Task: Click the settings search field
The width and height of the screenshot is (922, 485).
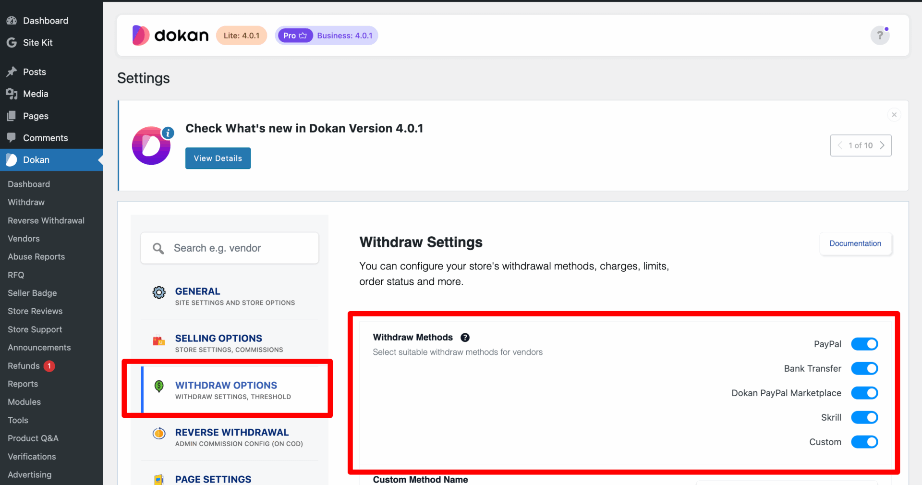Action: [x=230, y=248]
